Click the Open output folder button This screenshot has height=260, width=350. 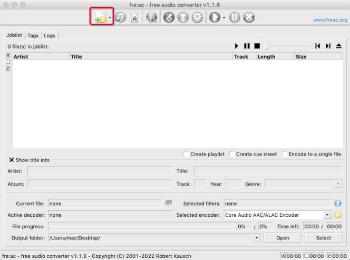[283, 238]
